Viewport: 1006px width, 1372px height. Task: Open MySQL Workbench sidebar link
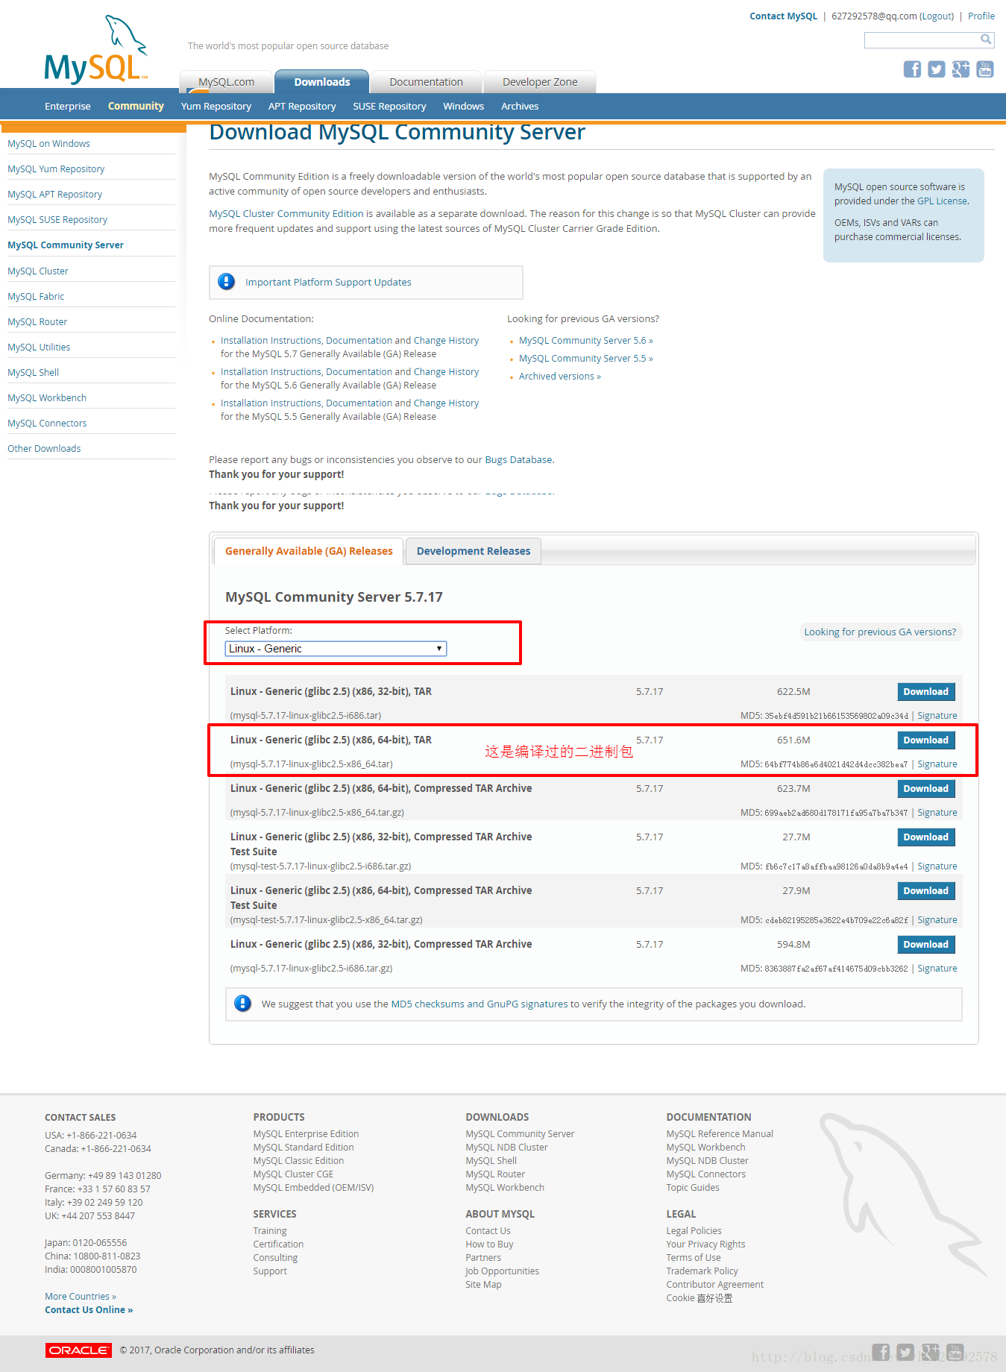click(x=47, y=398)
